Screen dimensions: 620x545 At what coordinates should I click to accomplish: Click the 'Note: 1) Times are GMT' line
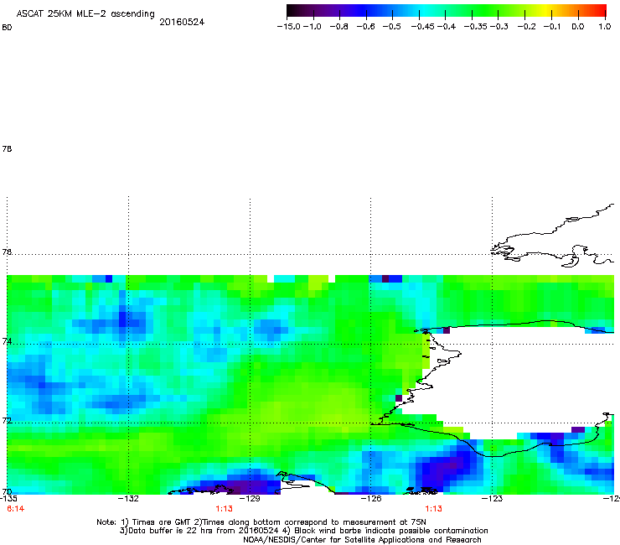[x=261, y=522]
